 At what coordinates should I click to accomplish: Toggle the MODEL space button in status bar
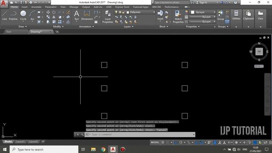point(155,142)
